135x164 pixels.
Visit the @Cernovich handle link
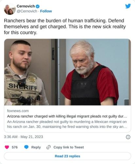point(27,11)
